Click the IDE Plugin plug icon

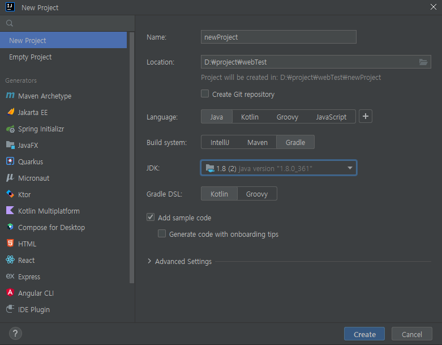click(10, 309)
